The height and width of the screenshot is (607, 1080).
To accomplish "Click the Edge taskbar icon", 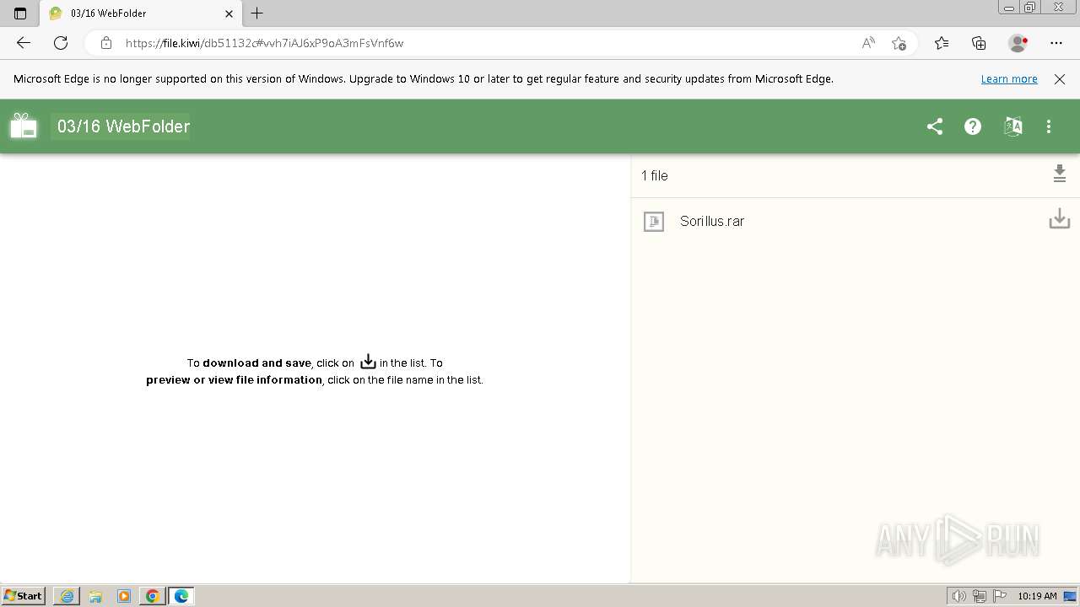I will pos(181,596).
